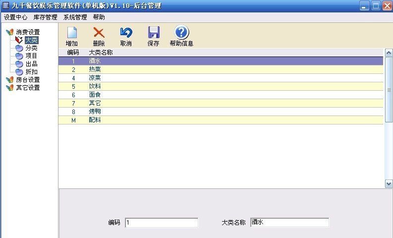Click the 删除 (Delete) red X icon
This screenshot has height=238, width=393.
pyautogui.click(x=99, y=33)
